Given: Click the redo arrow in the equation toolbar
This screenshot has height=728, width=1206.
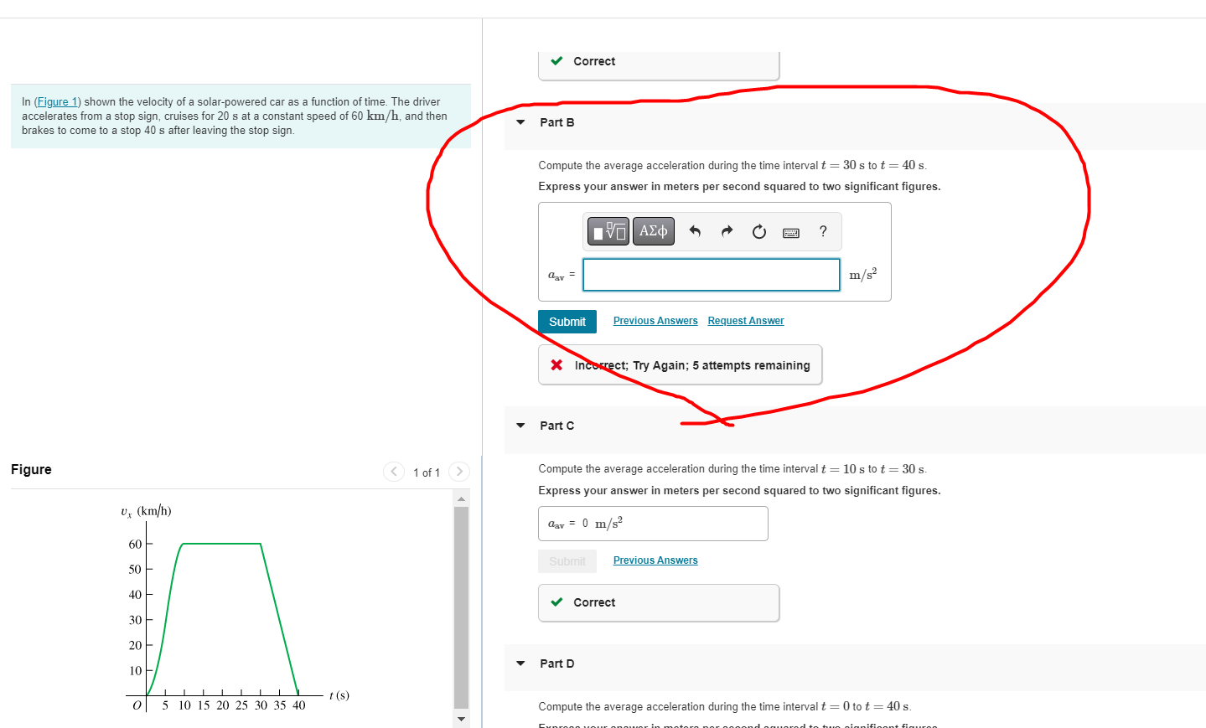Looking at the screenshot, I should (726, 231).
